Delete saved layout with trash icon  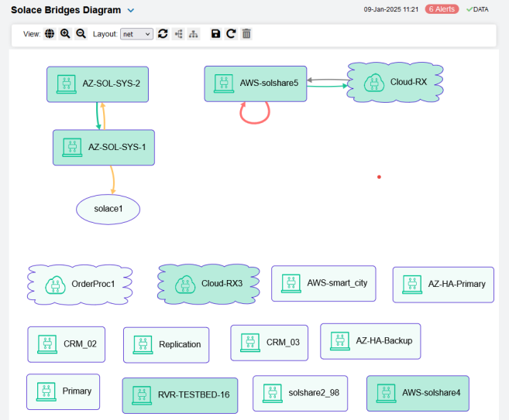point(246,34)
